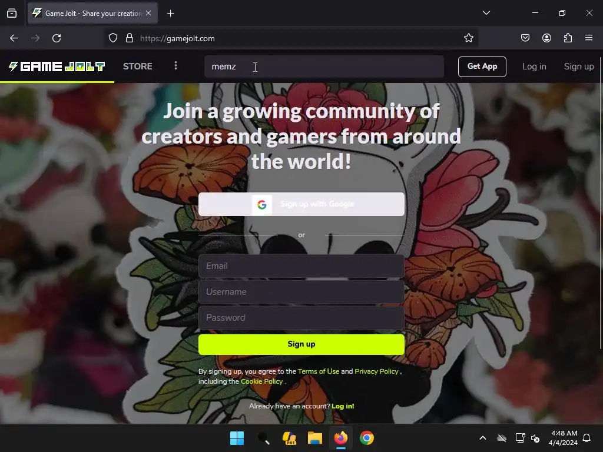This screenshot has height=452, width=603.
Task: Open the list all tabs dropdown arrow
Action: [486, 13]
